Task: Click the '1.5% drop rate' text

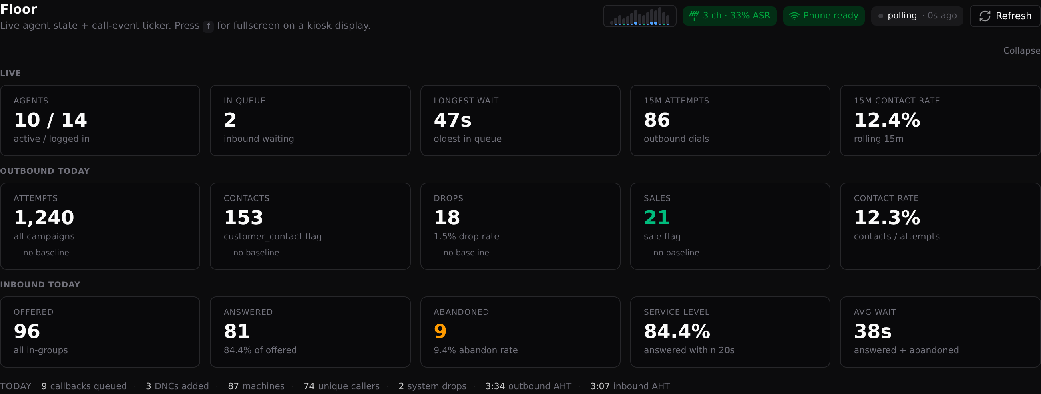Action: tap(466, 236)
